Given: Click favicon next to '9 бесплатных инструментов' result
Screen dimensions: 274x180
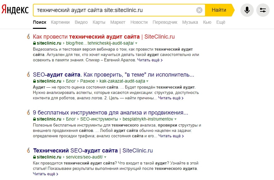Looking at the screenshot, I should coord(28,112).
